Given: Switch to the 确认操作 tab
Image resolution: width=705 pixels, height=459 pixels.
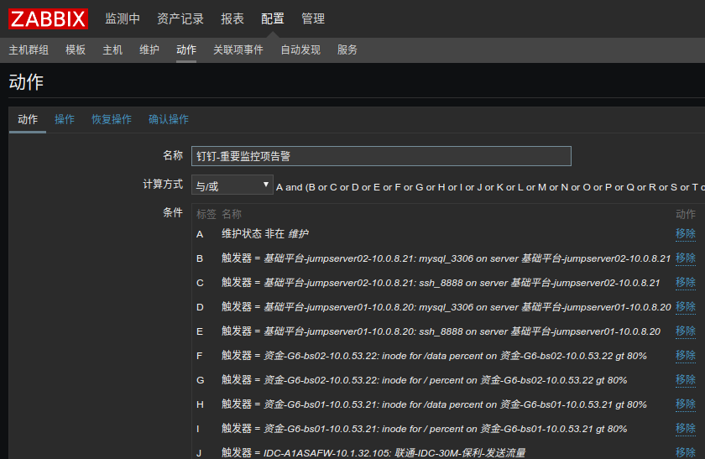Looking at the screenshot, I should pyautogui.click(x=169, y=120).
